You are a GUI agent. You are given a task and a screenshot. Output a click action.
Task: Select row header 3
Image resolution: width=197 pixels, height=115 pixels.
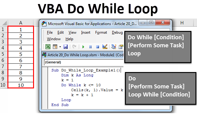(x=3, y=42)
